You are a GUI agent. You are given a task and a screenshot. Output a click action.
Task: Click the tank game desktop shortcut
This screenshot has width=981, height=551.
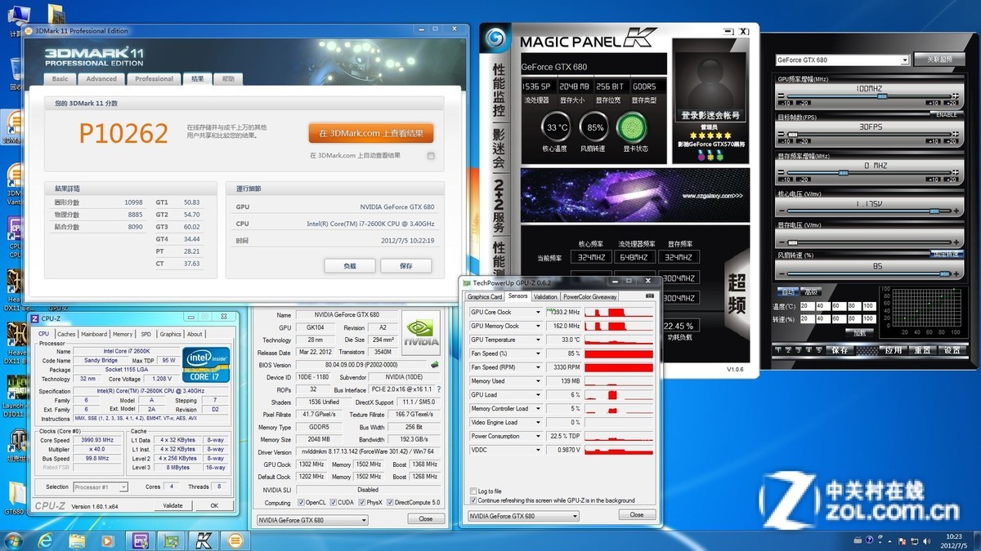(x=16, y=445)
